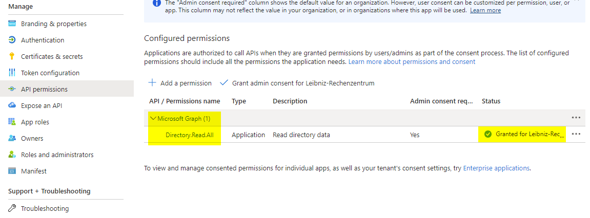The width and height of the screenshot is (590, 218).
Task: Click the App roles icon
Action: coord(12,122)
